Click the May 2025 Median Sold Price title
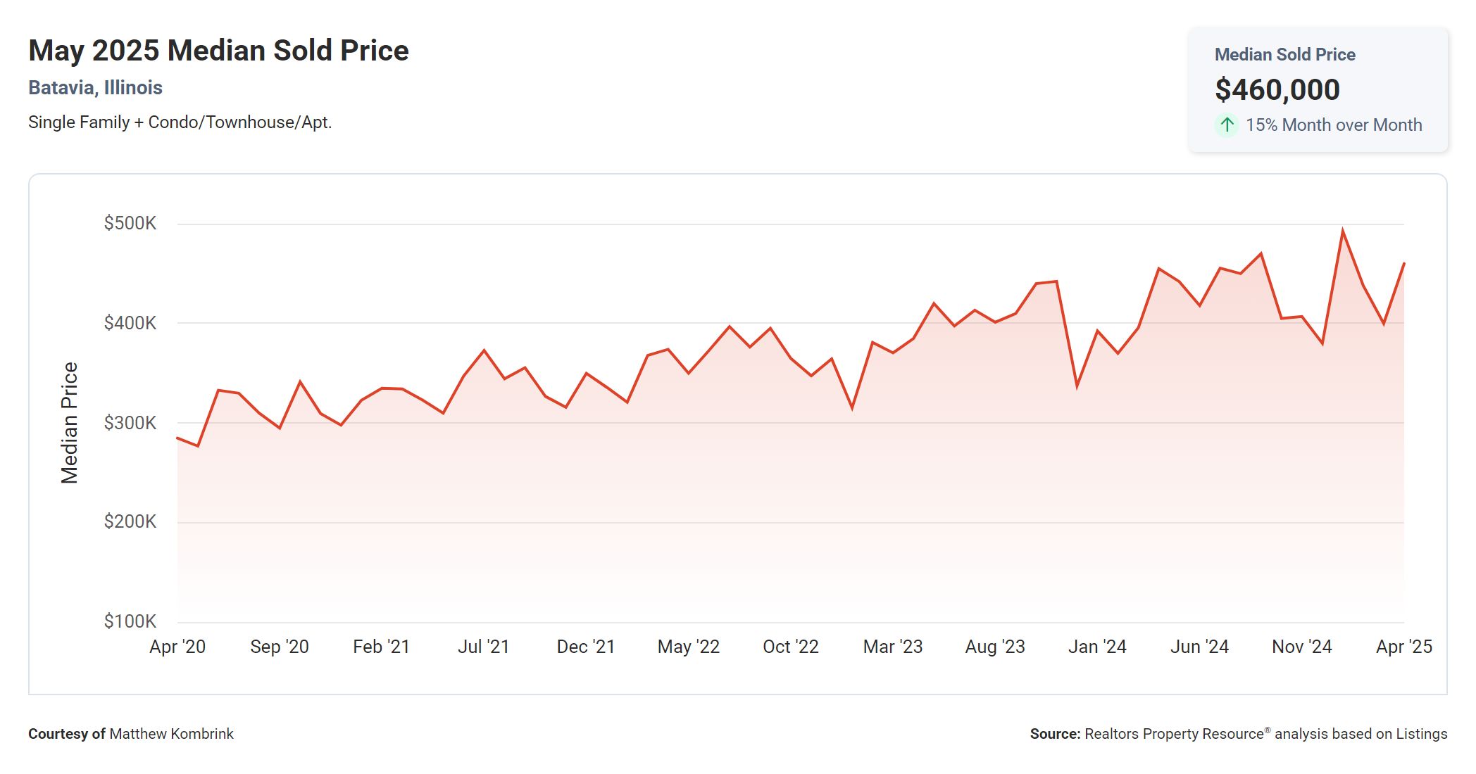1476x774 pixels. pyautogui.click(x=218, y=51)
